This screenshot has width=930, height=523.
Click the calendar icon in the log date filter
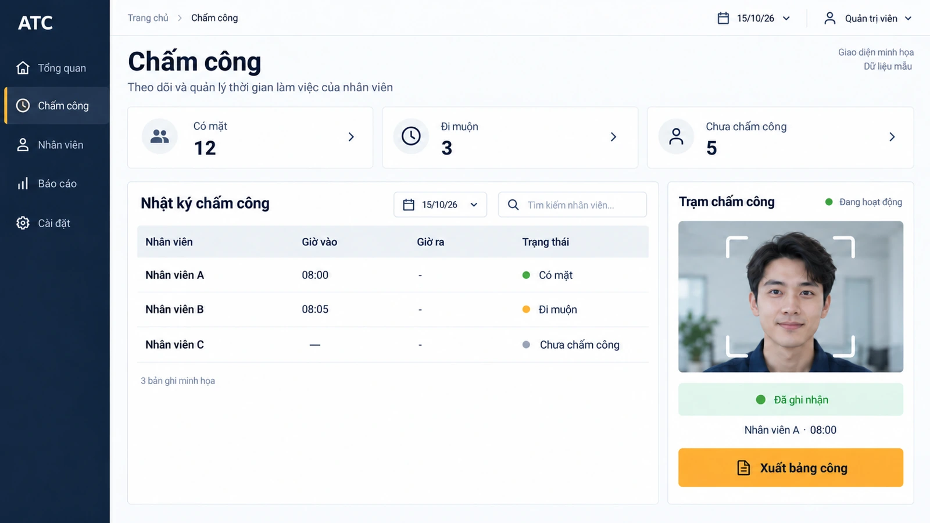click(x=409, y=205)
